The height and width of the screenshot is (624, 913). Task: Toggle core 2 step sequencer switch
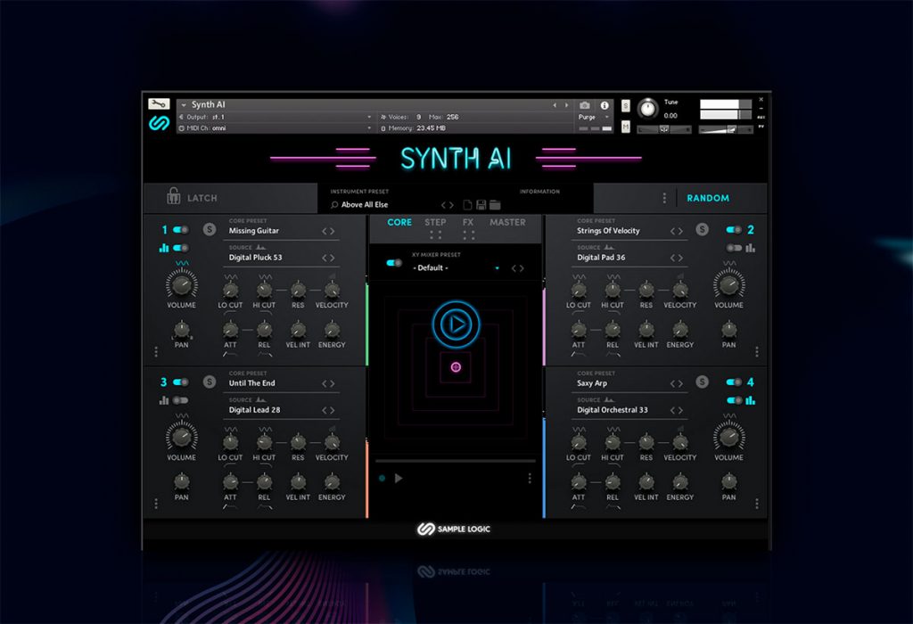click(x=734, y=248)
